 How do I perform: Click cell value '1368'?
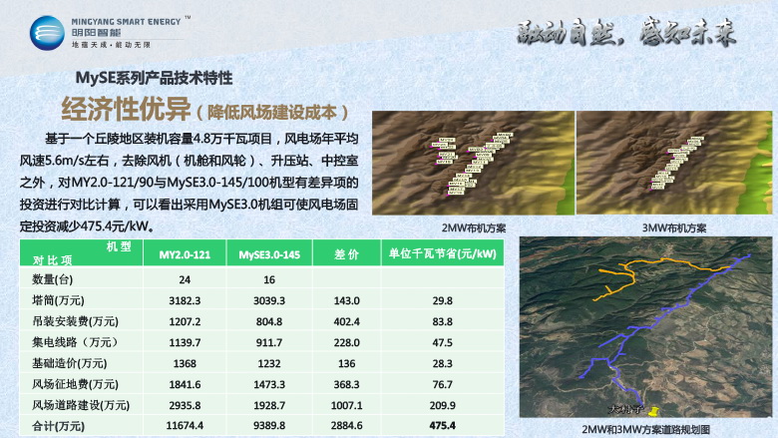(185, 363)
